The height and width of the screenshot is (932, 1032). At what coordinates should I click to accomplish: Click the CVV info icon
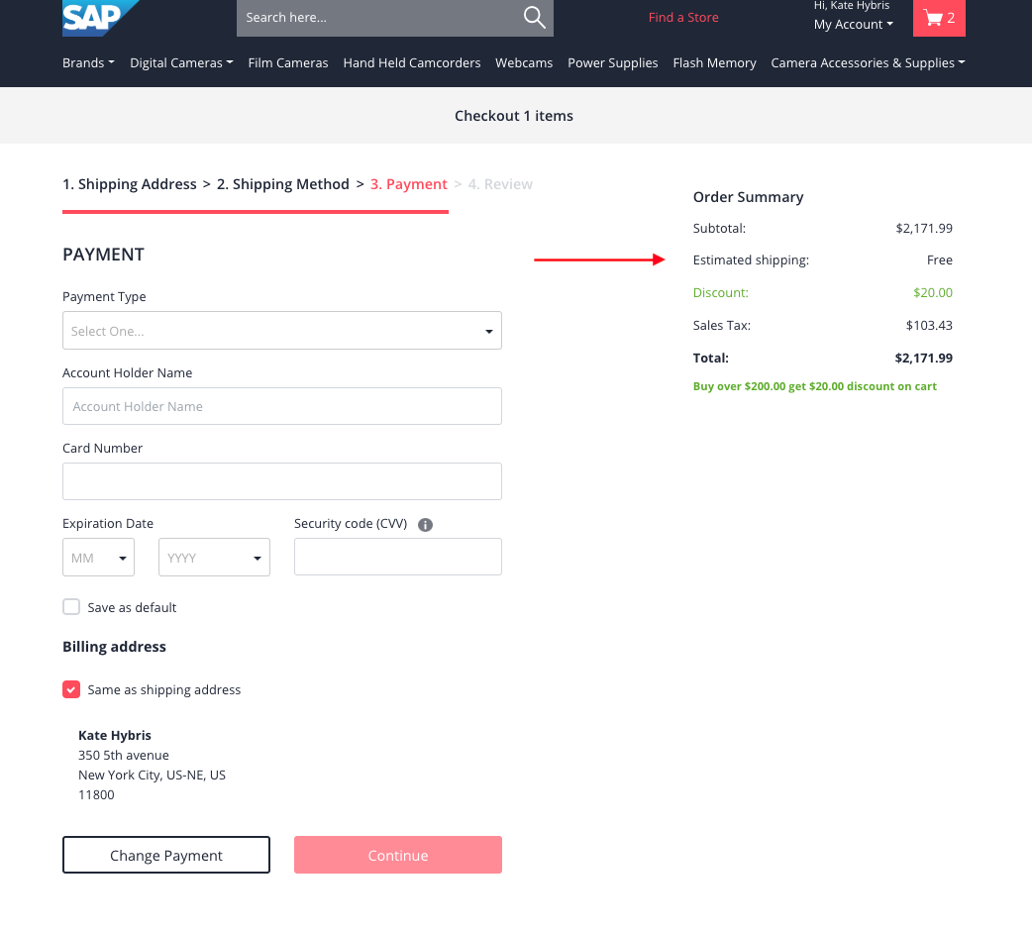[x=425, y=525]
